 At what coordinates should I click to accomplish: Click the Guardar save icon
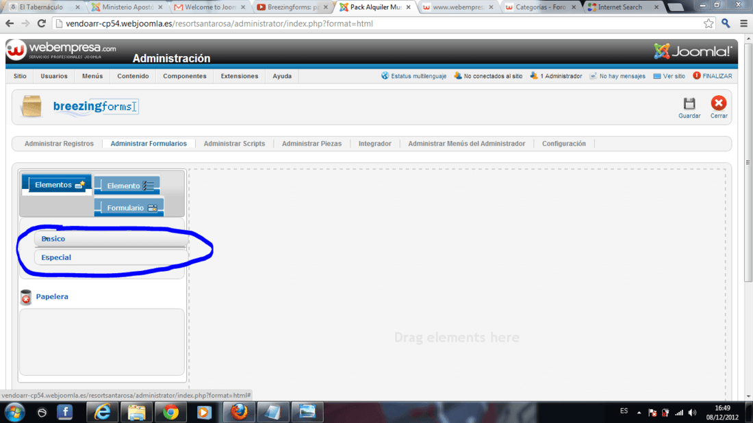(689, 103)
